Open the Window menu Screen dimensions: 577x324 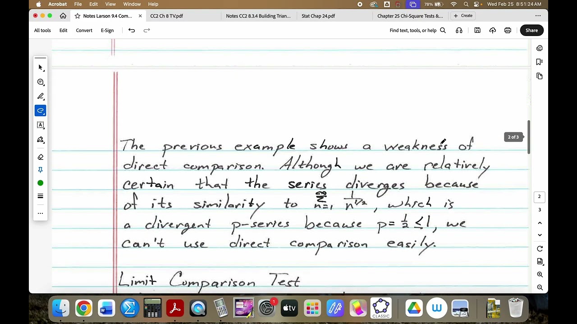(132, 4)
